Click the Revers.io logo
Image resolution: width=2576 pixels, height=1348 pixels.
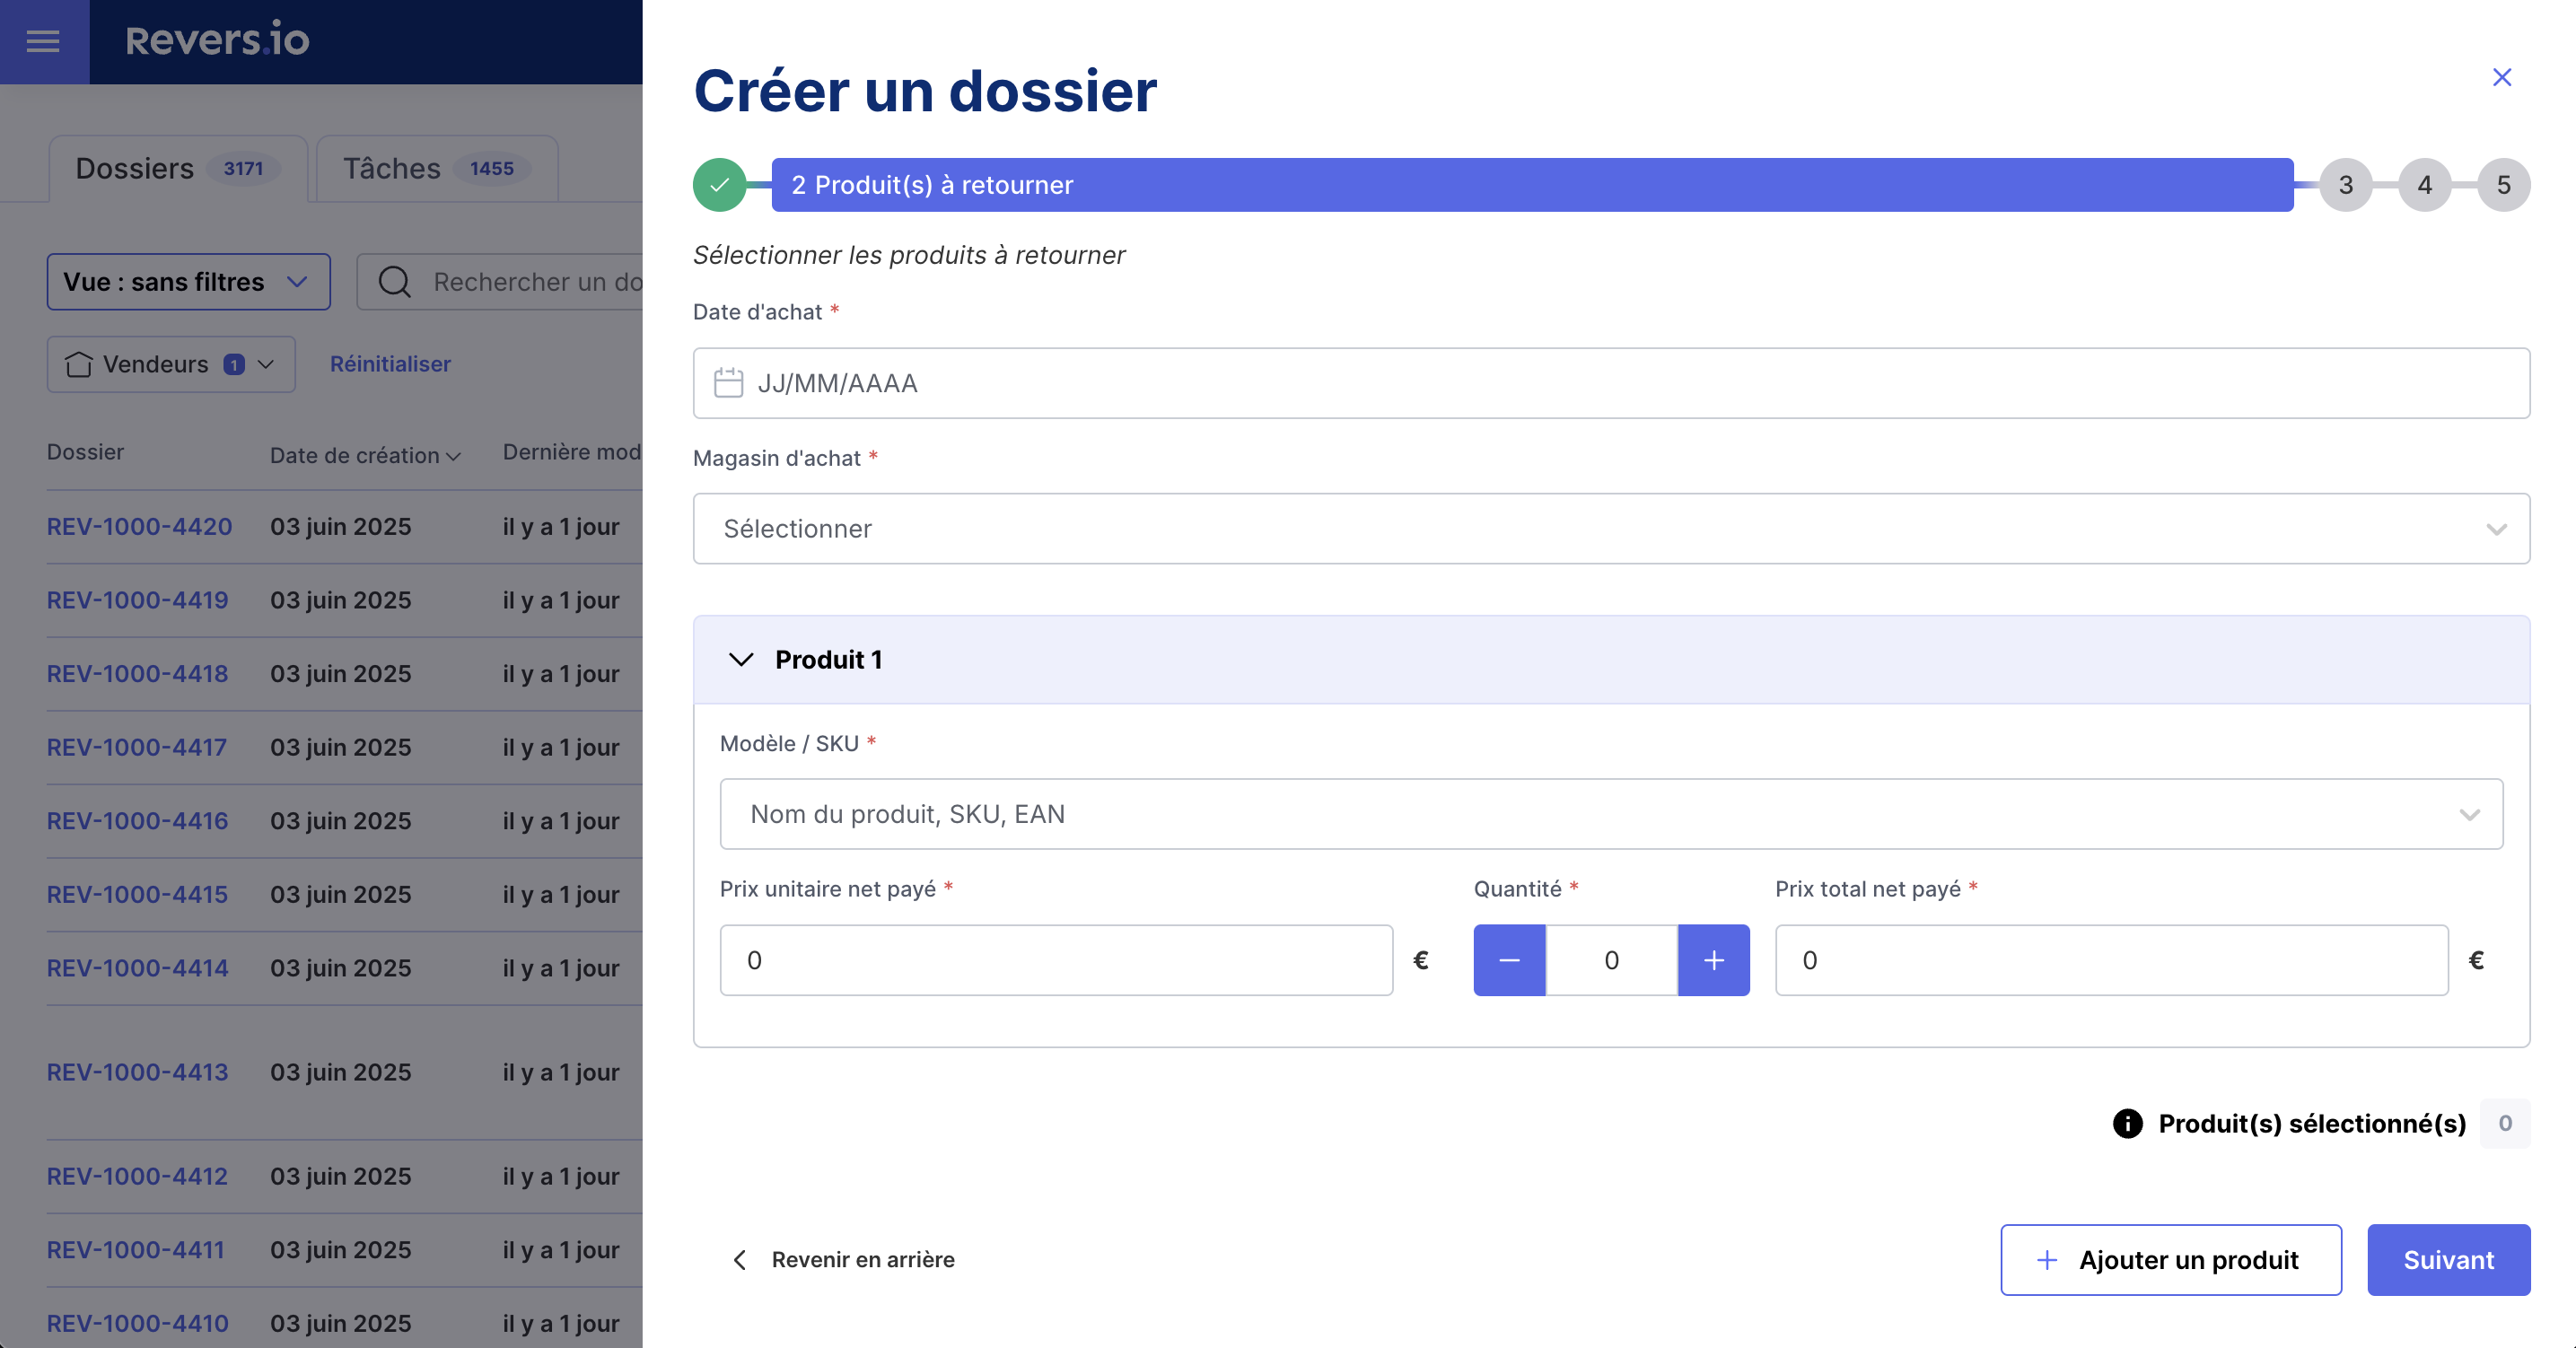(217, 40)
